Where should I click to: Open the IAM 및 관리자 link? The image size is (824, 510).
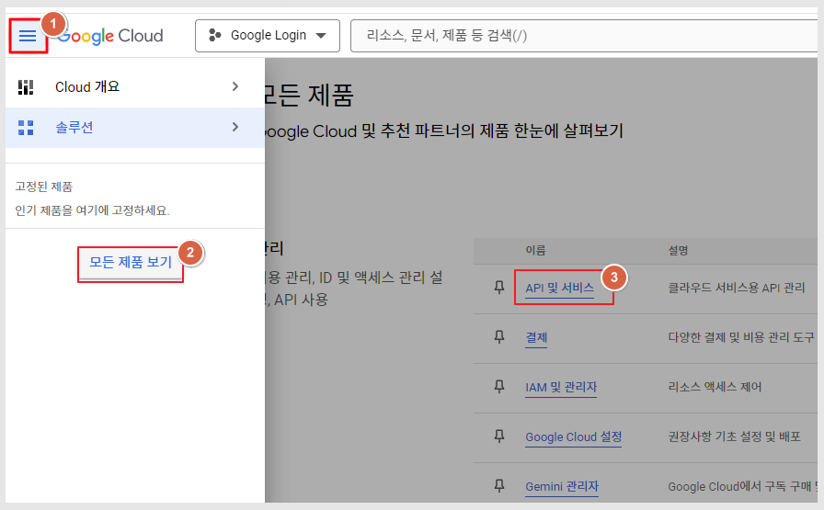(x=561, y=387)
